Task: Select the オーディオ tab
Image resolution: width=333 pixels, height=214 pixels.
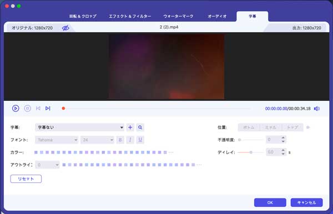Action: point(217,16)
